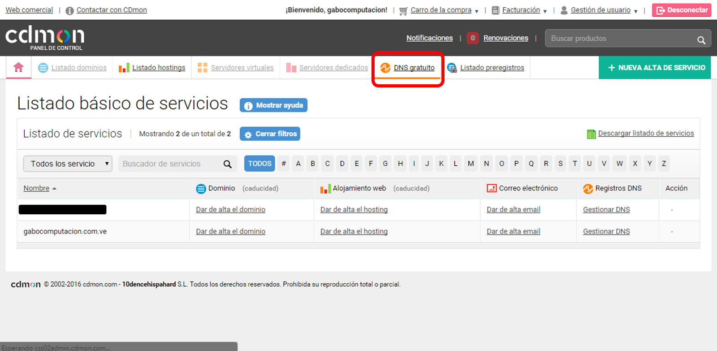Click the Facturación document icon

[x=496, y=10]
